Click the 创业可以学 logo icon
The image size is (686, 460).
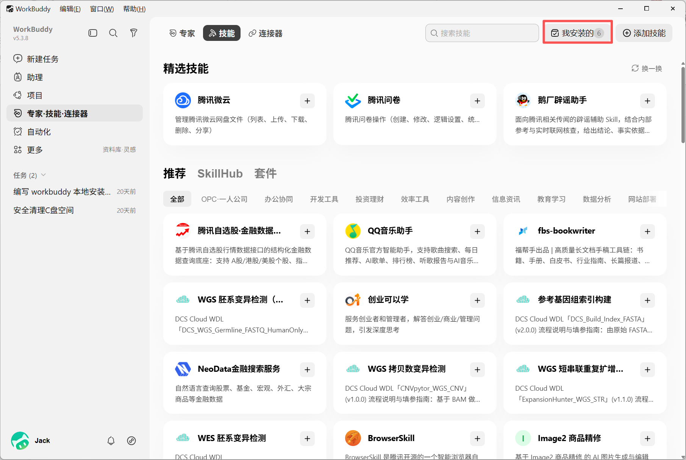[353, 300]
